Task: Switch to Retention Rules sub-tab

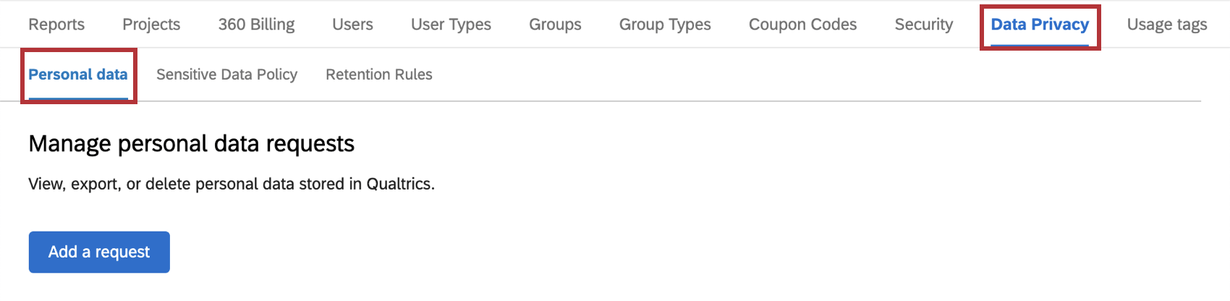Action: coord(379,75)
